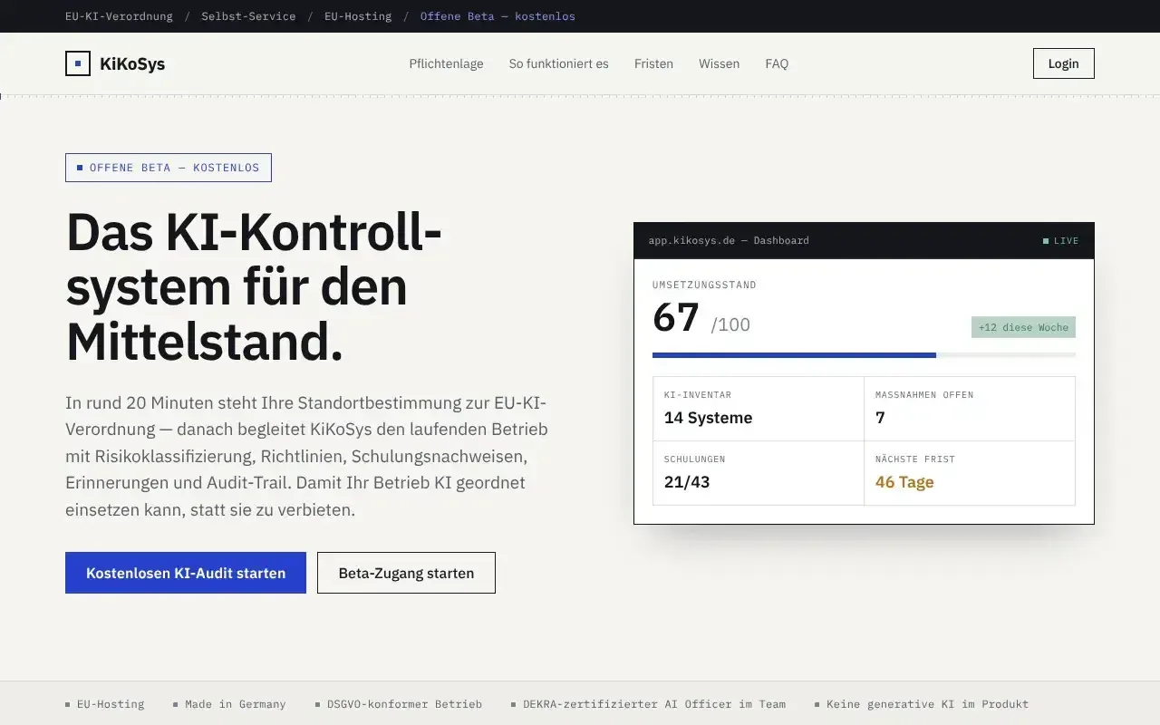Select Wissen in the navigation

coord(719,63)
